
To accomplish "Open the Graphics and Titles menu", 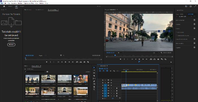I will pos(29,3).
